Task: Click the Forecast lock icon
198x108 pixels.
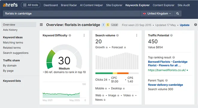Action: (125, 47)
